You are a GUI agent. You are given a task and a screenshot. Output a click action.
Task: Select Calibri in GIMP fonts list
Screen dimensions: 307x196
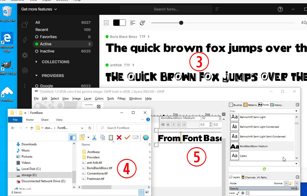point(262,156)
